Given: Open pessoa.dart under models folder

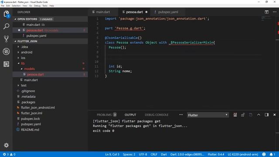Looking at the screenshot, I should click(x=35, y=75).
